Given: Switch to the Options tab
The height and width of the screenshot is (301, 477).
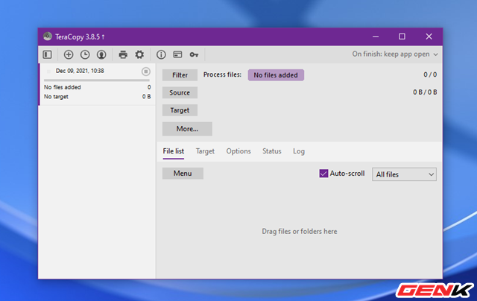Looking at the screenshot, I should click(x=238, y=151).
